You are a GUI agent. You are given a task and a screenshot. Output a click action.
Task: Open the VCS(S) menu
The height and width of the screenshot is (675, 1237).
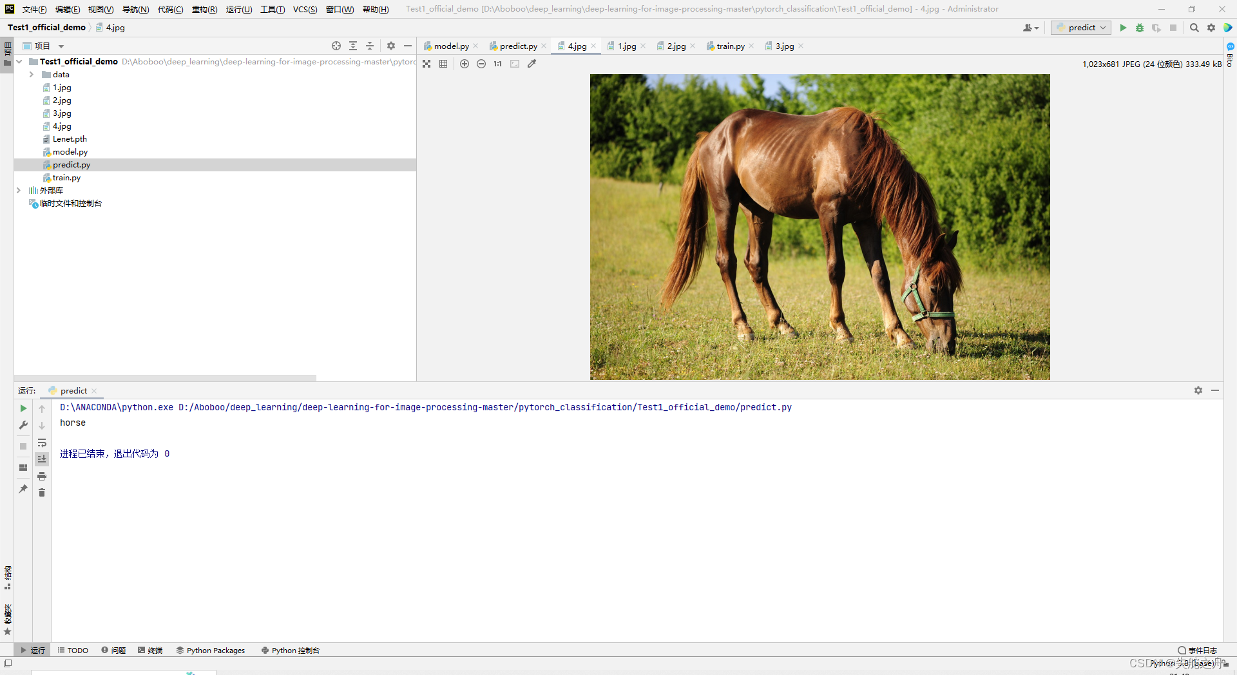(x=305, y=9)
